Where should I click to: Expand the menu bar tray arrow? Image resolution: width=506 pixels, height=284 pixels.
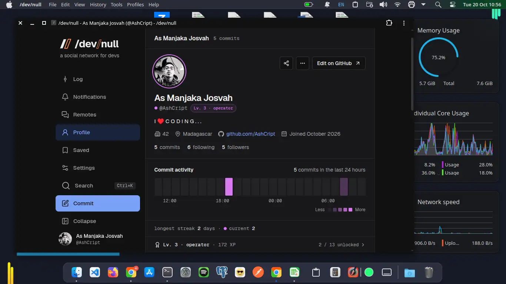coord(423,5)
